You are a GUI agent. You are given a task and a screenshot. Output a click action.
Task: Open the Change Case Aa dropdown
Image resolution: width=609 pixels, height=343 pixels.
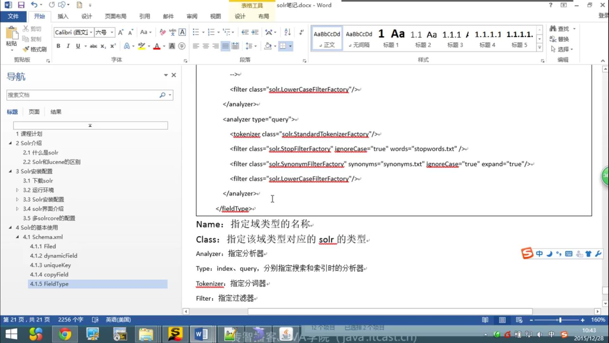point(146,32)
